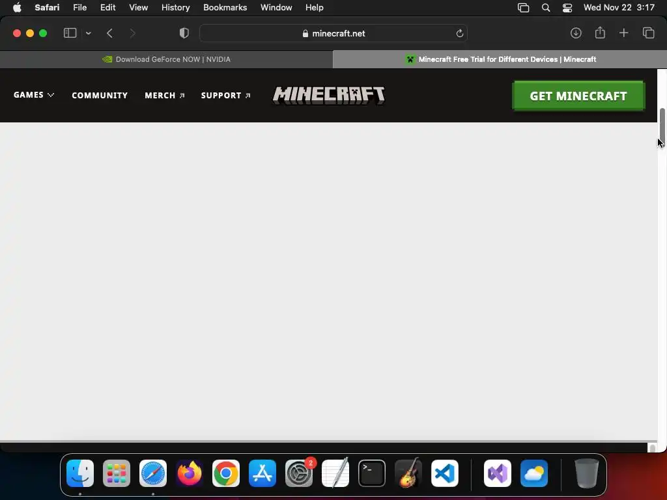This screenshot has height=500, width=667.
Task: Open the History menu
Action: tap(175, 8)
